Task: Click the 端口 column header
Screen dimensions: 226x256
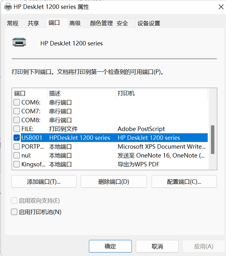Action: coord(30,93)
